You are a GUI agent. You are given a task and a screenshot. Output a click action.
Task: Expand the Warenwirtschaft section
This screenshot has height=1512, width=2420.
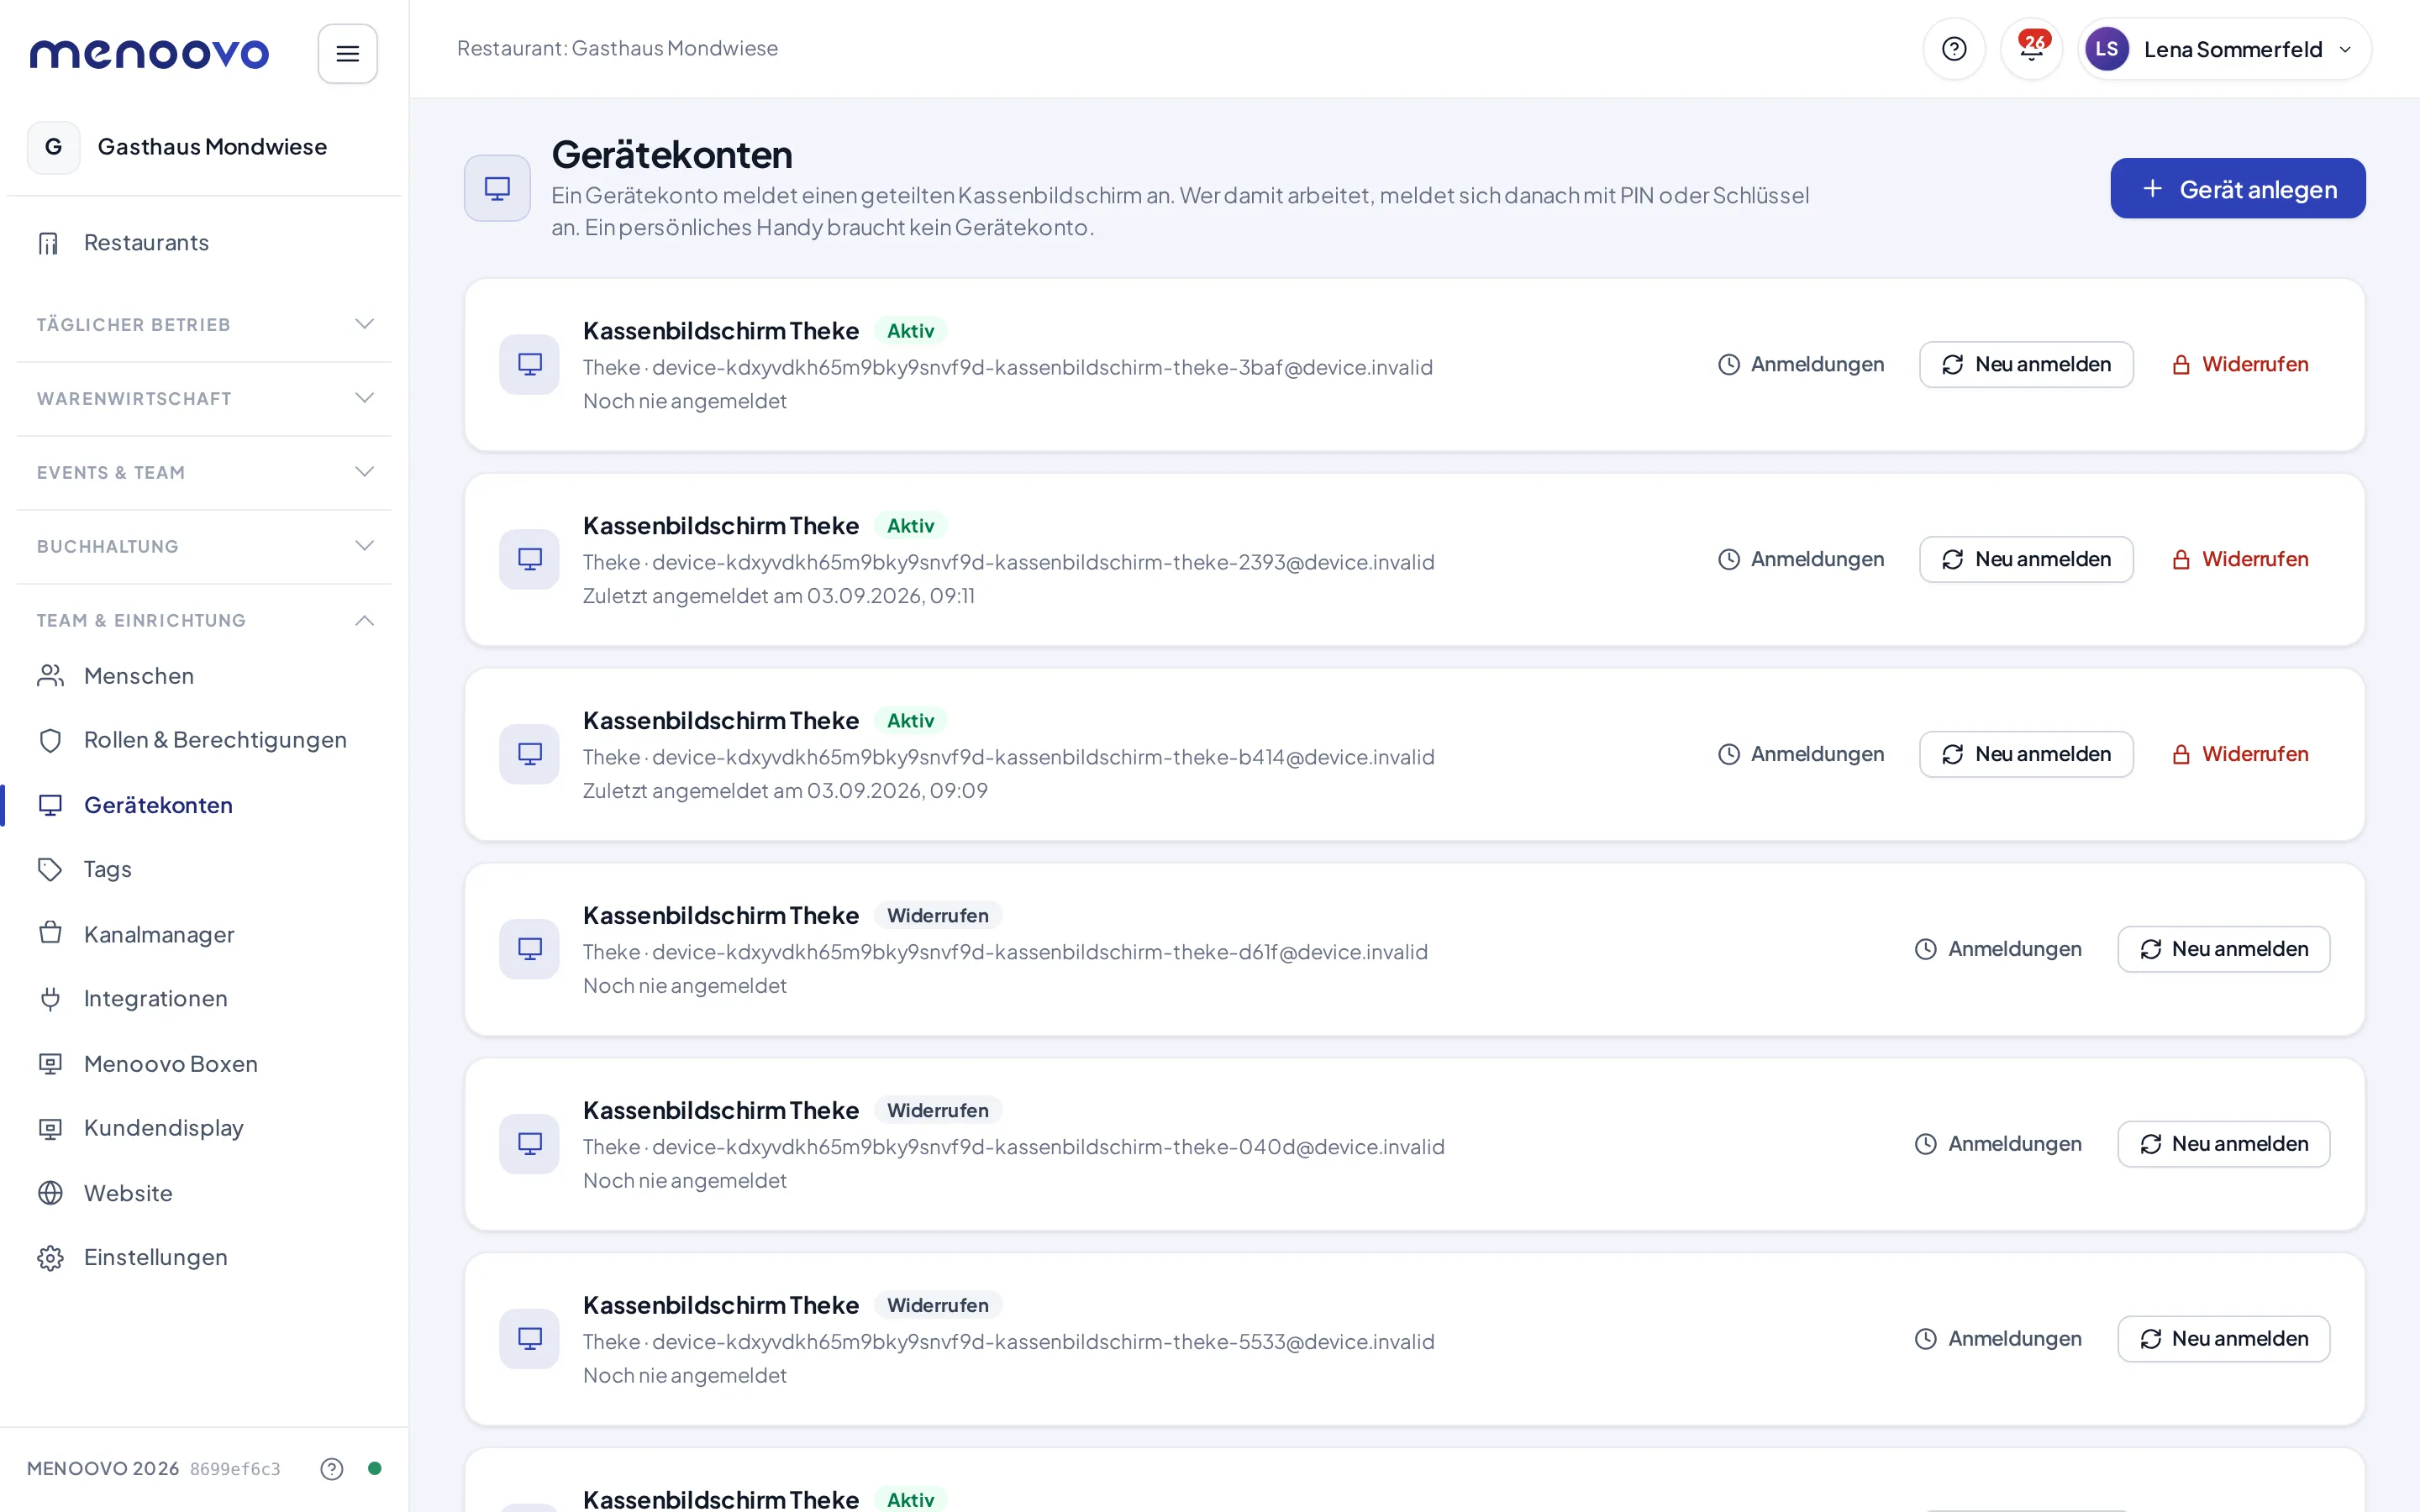[204, 398]
